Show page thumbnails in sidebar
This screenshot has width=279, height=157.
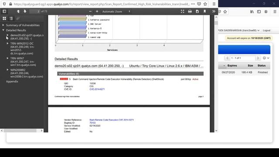click(4, 18)
